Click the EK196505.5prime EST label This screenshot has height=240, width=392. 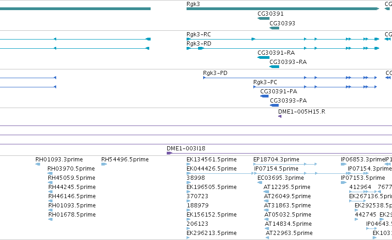pos(211,187)
